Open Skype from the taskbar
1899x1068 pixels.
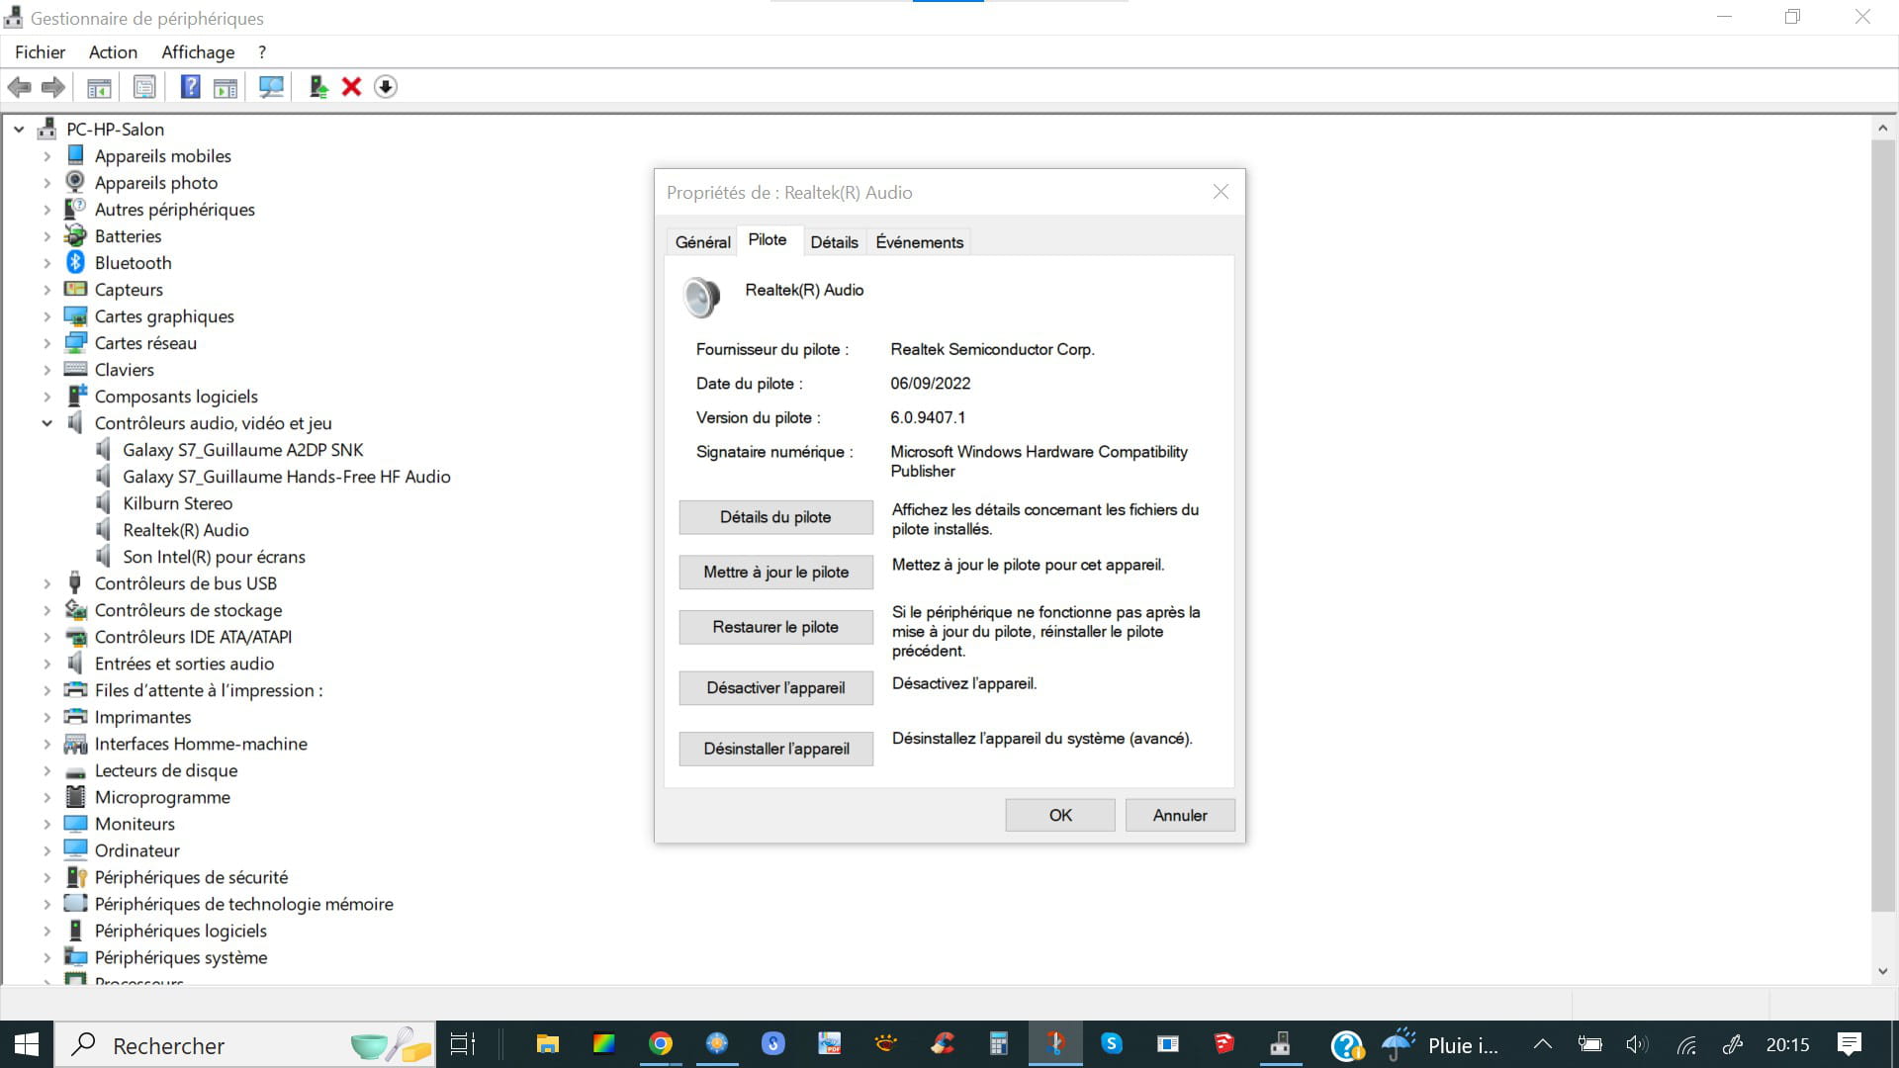(x=1112, y=1044)
